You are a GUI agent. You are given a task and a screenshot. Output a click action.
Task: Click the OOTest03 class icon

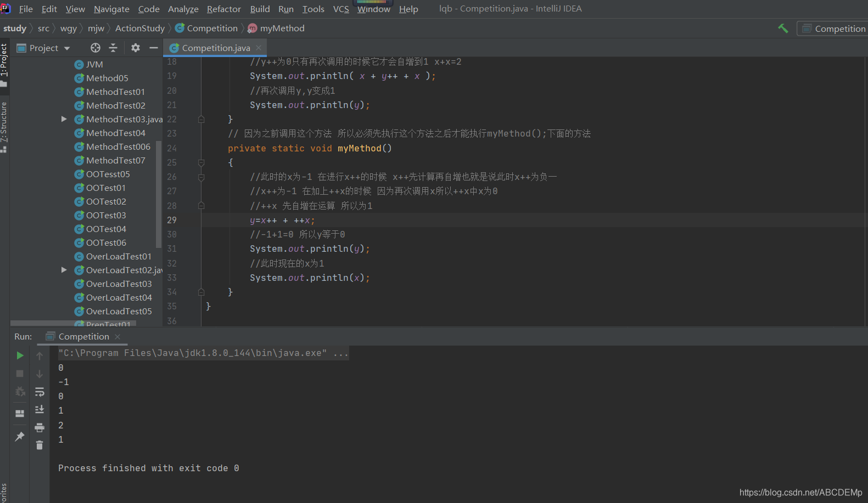(79, 216)
